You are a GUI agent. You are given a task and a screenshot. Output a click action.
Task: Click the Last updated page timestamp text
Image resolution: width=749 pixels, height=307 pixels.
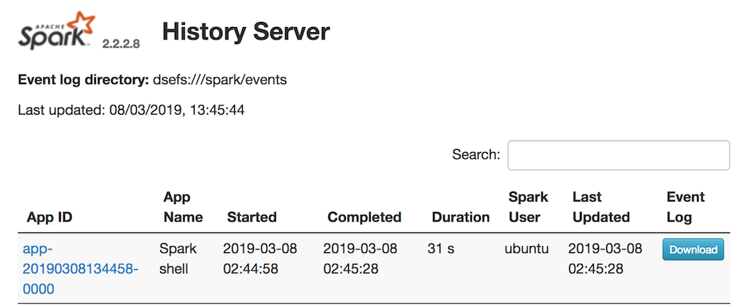pos(131,111)
